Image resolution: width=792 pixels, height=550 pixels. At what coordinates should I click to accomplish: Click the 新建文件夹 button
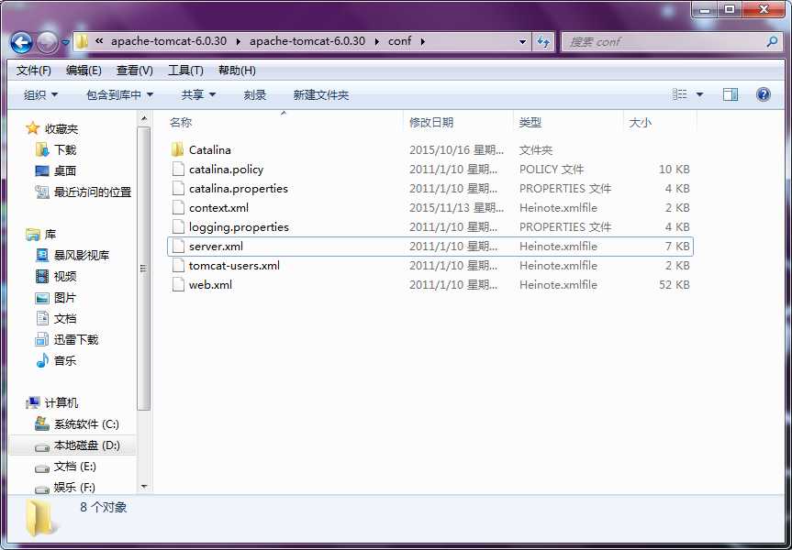point(320,94)
